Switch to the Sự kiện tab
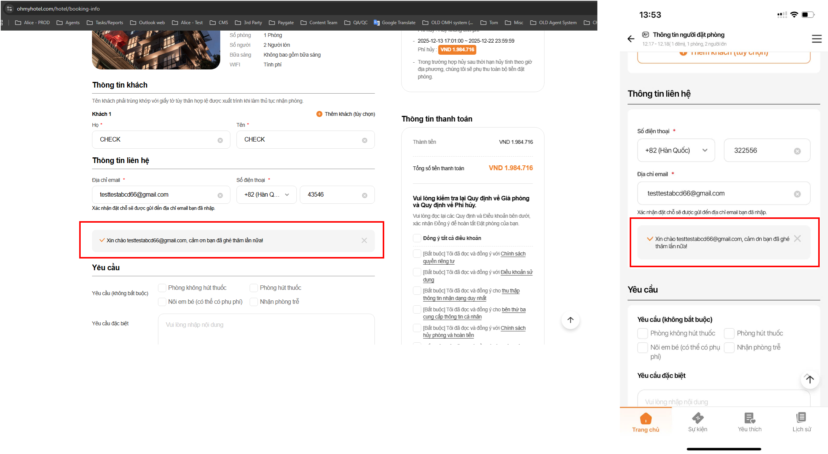Screen dimensions: 828x454 pos(697,422)
